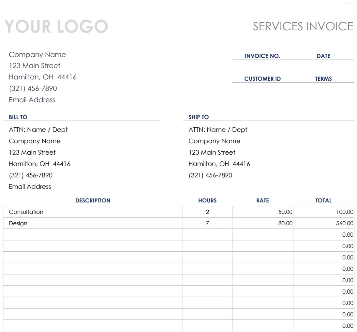Select Email Address under Bill To
The image size is (357, 332).
[30, 187]
